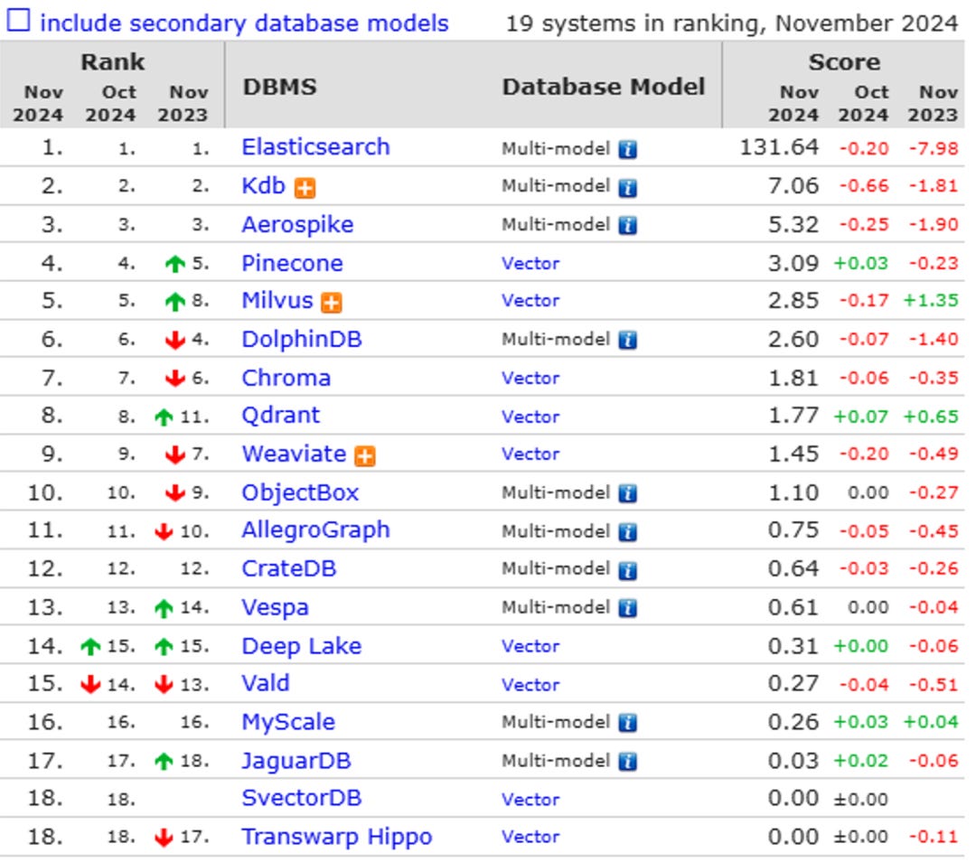
Task: Open the Aerospike DBMS link
Action: coord(297,224)
